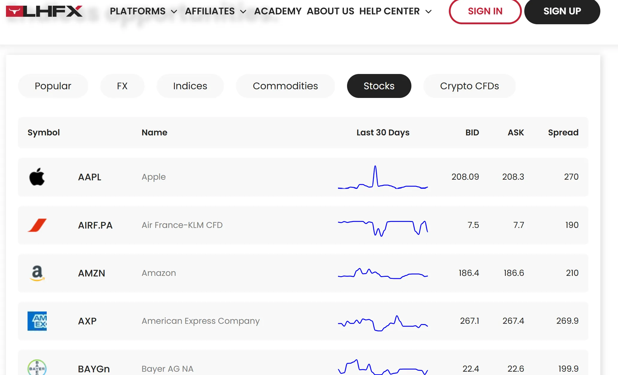Open the Affiliates menu
Image resolution: width=618 pixels, height=375 pixels.
210,11
